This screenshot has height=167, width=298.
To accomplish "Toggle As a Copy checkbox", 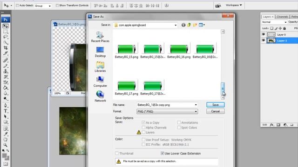I will pos(143,122).
